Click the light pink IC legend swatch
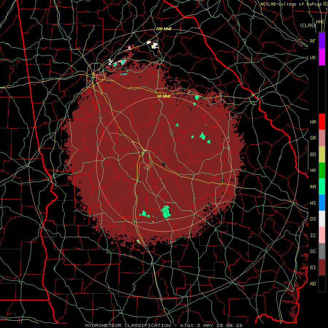Viewport: 328px width, 328px height. pos(322,235)
